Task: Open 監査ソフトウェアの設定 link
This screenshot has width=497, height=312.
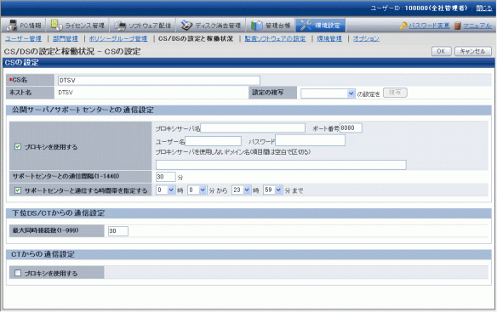Action: point(275,38)
